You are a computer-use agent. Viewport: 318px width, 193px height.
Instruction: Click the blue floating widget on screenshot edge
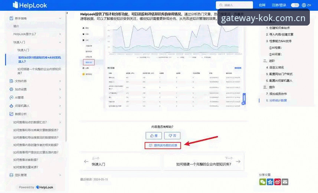pos(244,99)
